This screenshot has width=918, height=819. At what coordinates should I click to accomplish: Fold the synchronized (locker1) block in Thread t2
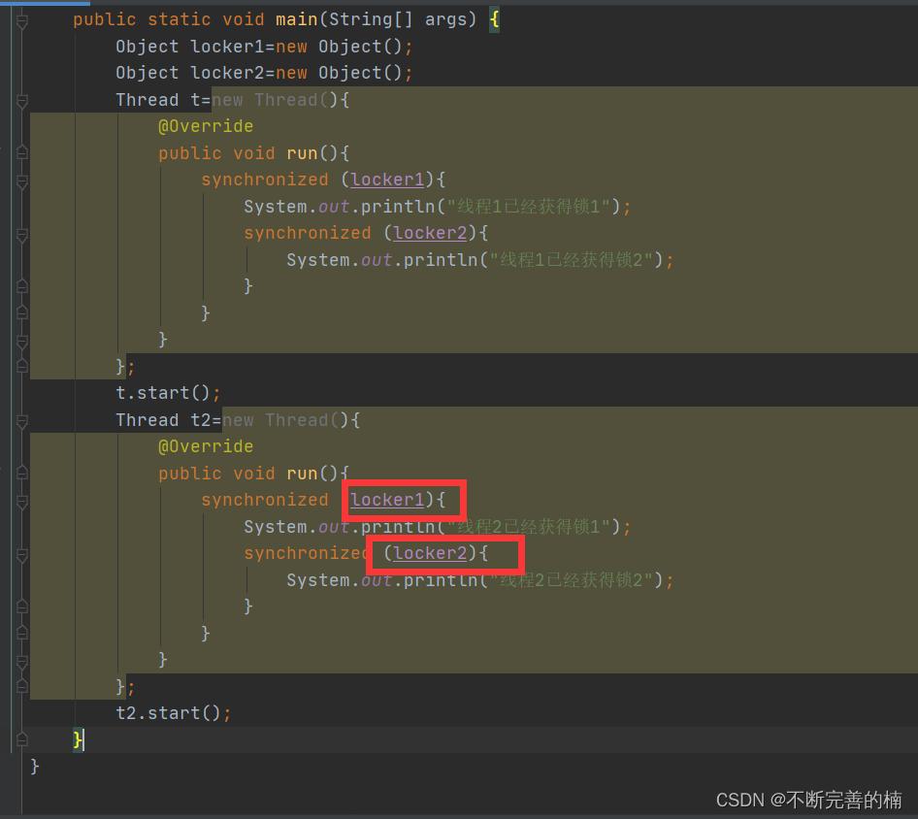(x=22, y=503)
